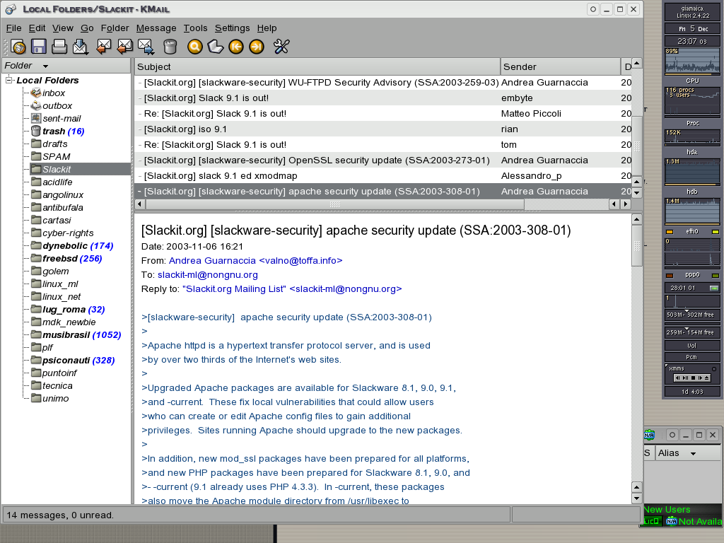
Task: Click Not Available status in messenger window
Action: point(694,521)
